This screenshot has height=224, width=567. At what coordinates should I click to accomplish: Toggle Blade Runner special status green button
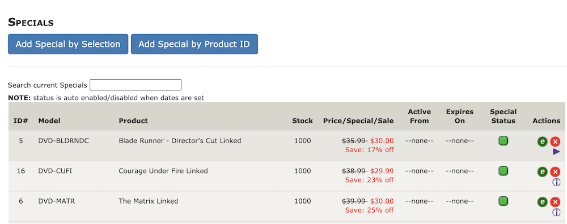point(503,141)
